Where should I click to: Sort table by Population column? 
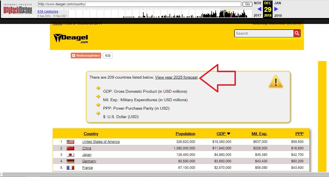click(185, 134)
